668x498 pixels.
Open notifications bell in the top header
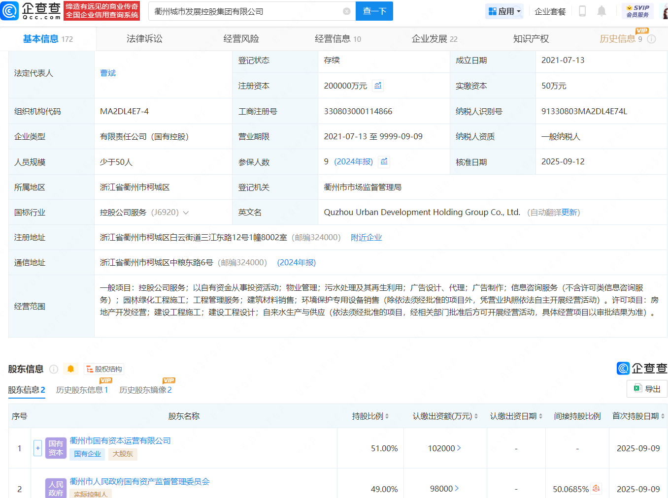pos(601,11)
